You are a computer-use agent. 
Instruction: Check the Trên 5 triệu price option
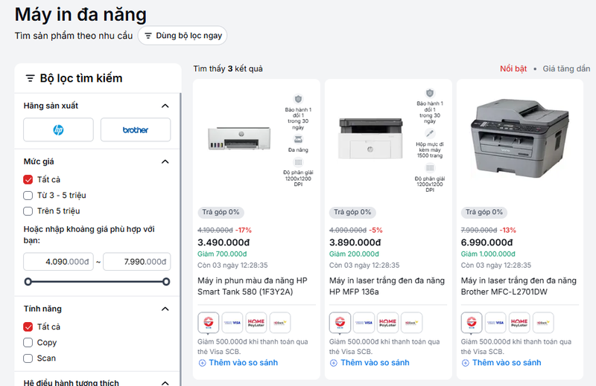coord(28,211)
